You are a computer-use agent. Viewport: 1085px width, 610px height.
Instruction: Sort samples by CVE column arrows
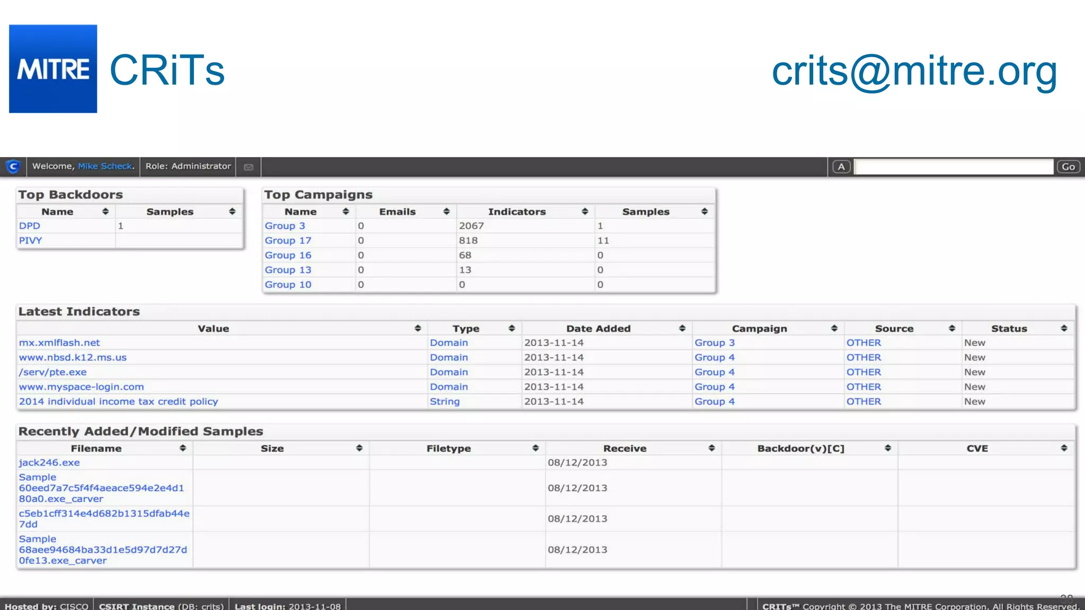1064,448
